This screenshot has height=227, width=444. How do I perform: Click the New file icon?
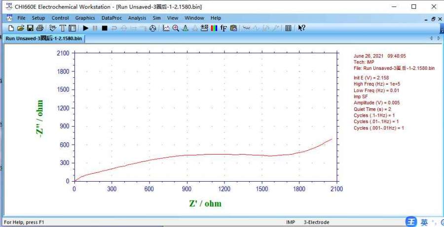(x=11, y=28)
